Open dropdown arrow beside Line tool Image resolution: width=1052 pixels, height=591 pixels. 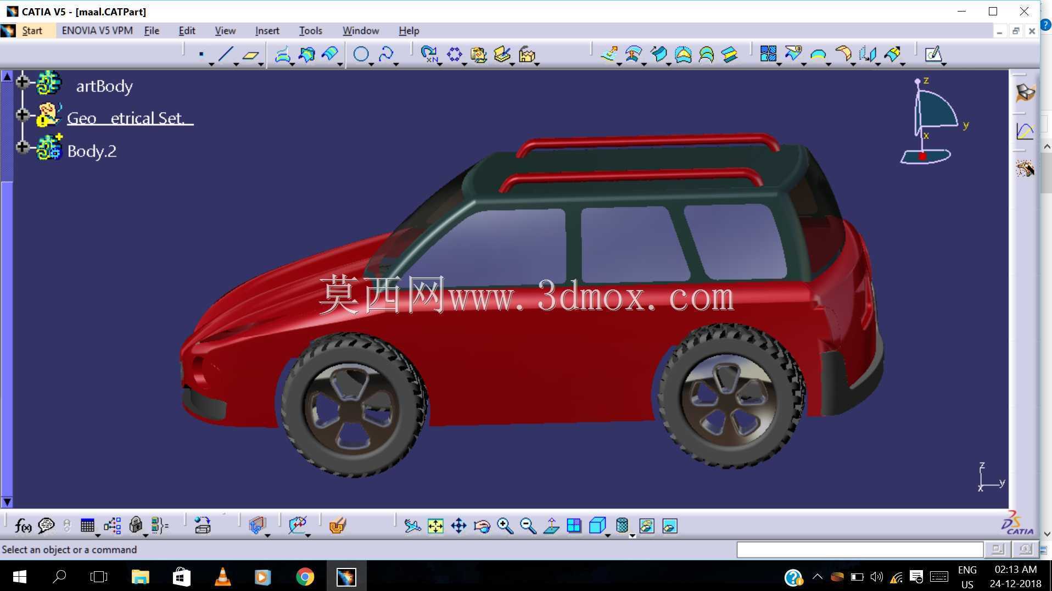236,65
